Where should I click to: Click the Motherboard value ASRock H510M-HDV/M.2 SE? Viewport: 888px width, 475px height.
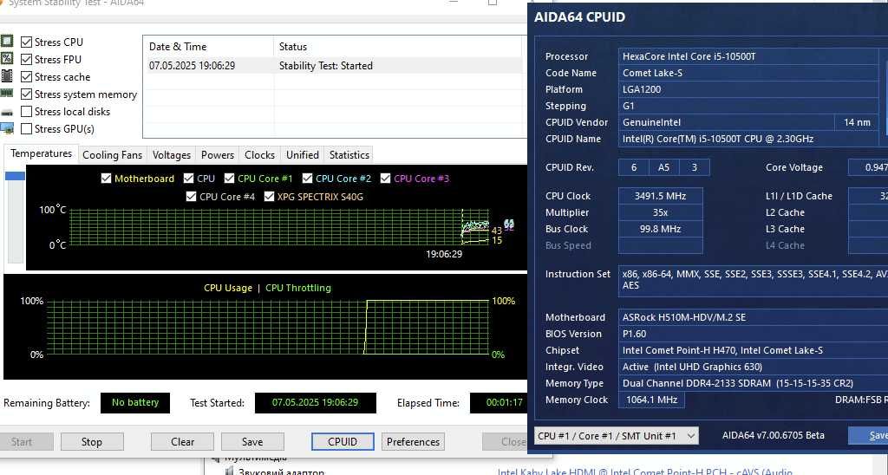tap(754, 317)
